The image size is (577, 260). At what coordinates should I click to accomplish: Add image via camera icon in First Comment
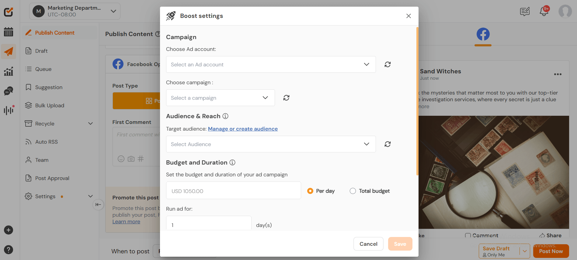pyautogui.click(x=131, y=159)
